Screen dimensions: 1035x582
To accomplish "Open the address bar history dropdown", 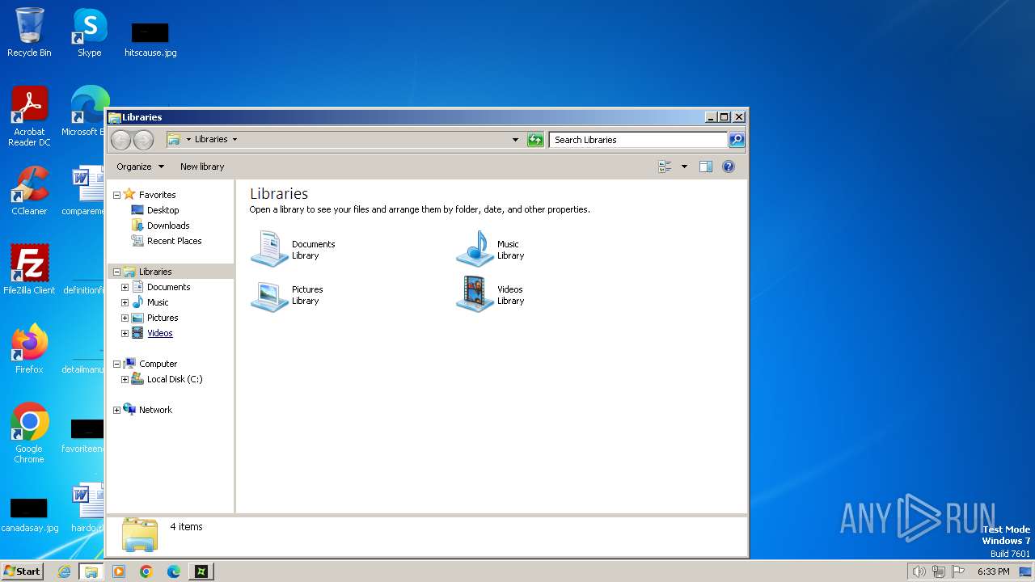I will [516, 140].
